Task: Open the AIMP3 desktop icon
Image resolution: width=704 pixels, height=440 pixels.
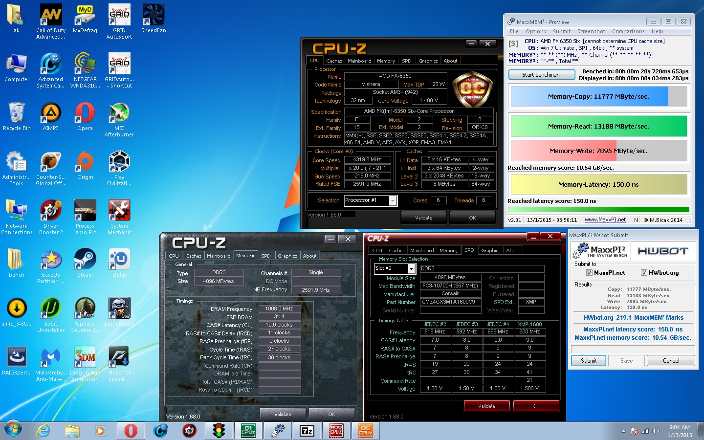Action: coord(51,117)
